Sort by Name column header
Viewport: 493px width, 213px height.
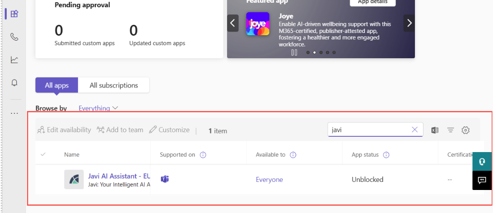coord(72,155)
